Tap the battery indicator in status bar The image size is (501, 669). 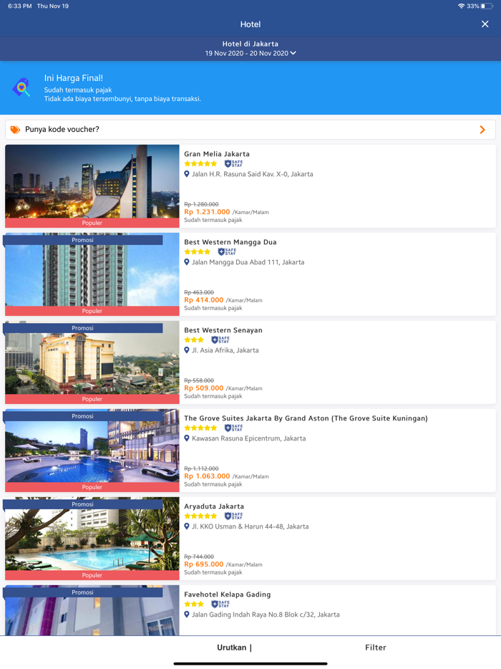tap(487, 6)
